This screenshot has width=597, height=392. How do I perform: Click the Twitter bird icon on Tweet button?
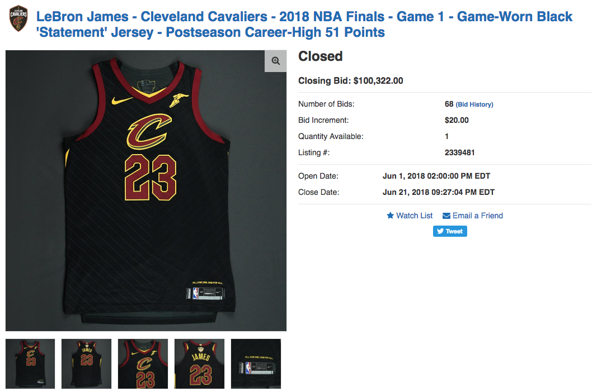(x=440, y=231)
